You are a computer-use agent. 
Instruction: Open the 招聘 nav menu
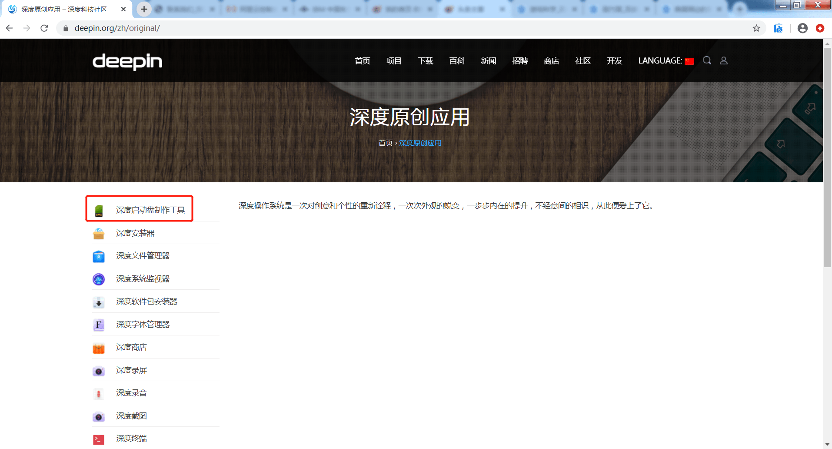[x=520, y=61]
